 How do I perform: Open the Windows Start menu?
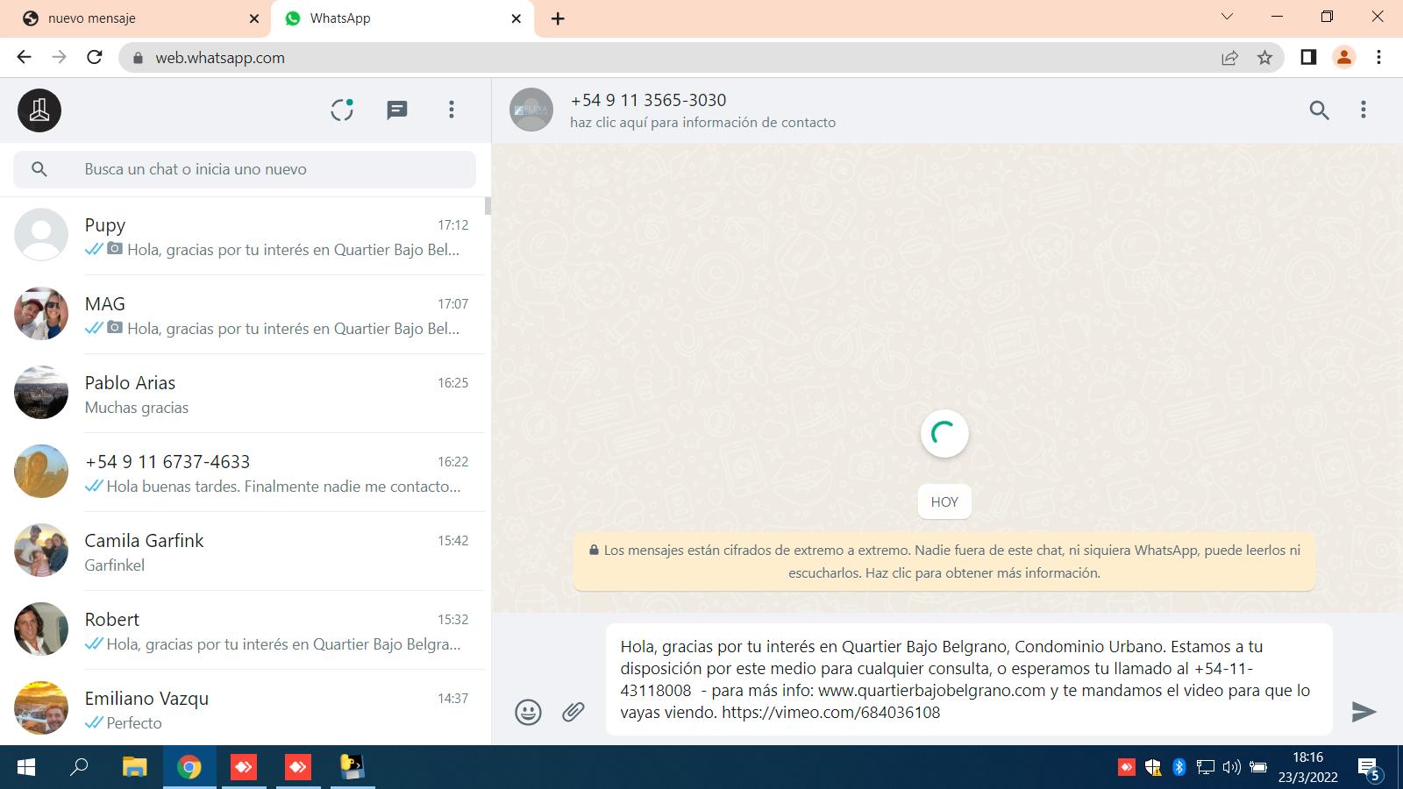(x=26, y=768)
